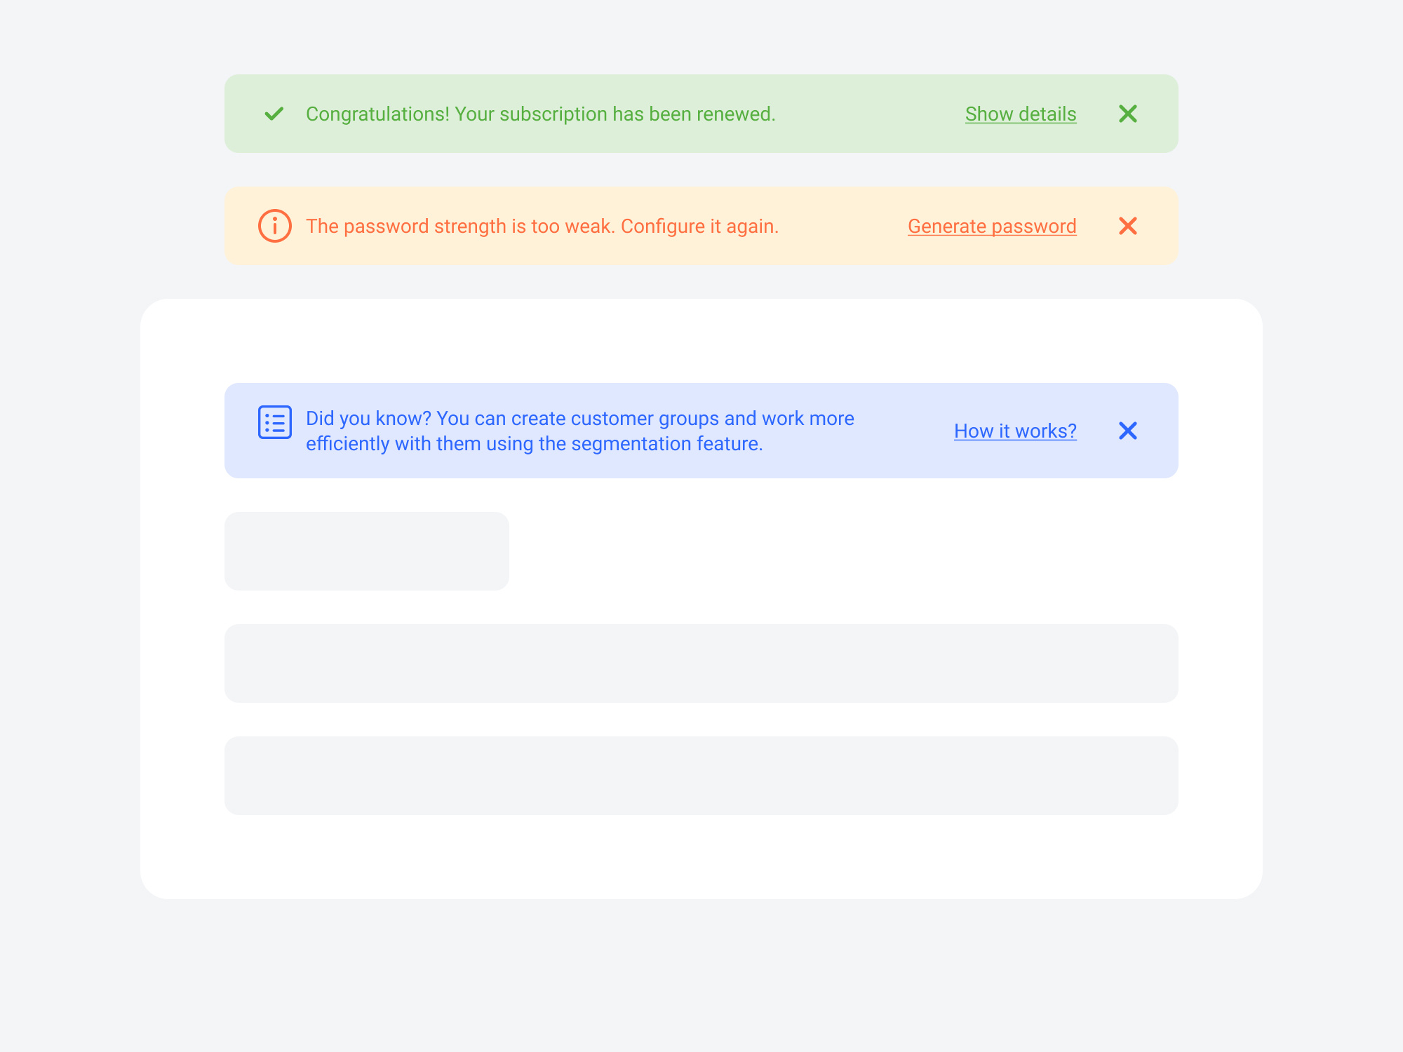Open the Show details link
The image size is (1403, 1052).
(x=1020, y=114)
